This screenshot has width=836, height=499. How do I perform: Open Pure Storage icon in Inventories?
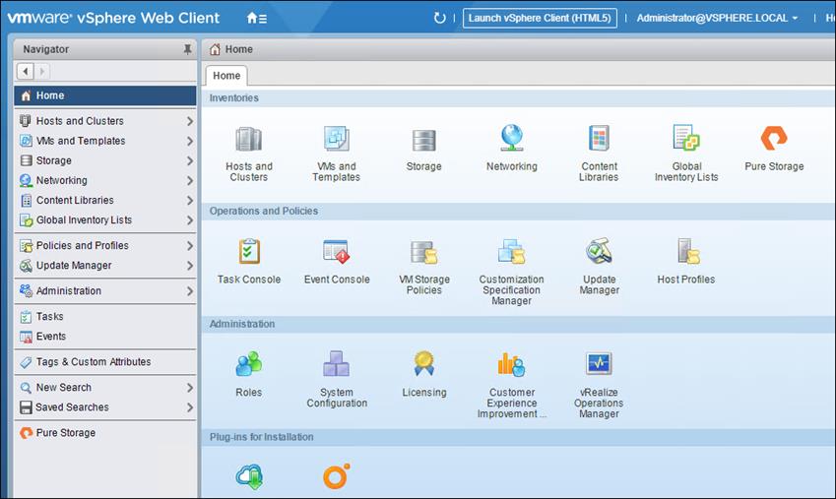774,138
